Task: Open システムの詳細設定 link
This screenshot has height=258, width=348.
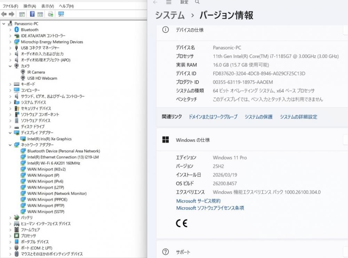Action: 299,117
